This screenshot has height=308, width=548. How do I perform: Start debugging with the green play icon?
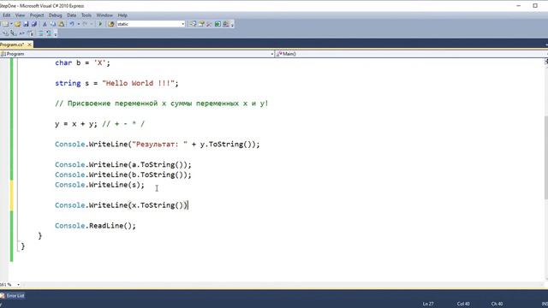[100, 24]
